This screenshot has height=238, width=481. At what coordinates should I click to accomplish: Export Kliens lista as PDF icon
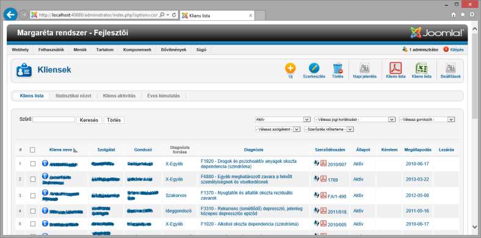click(396, 68)
